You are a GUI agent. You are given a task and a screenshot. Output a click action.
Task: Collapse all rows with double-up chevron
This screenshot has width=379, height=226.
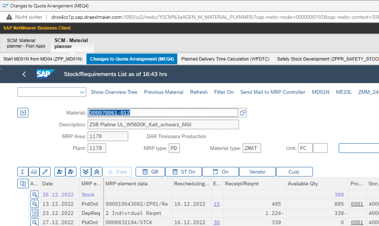(97, 172)
